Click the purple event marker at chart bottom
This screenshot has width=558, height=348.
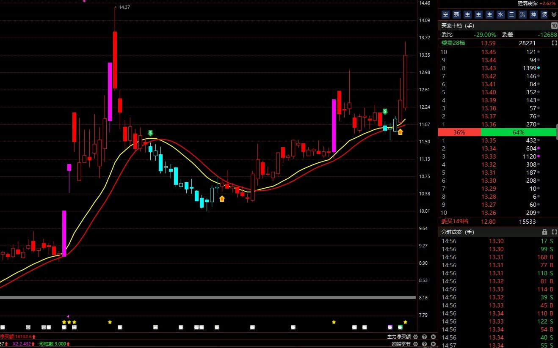click(x=390, y=327)
